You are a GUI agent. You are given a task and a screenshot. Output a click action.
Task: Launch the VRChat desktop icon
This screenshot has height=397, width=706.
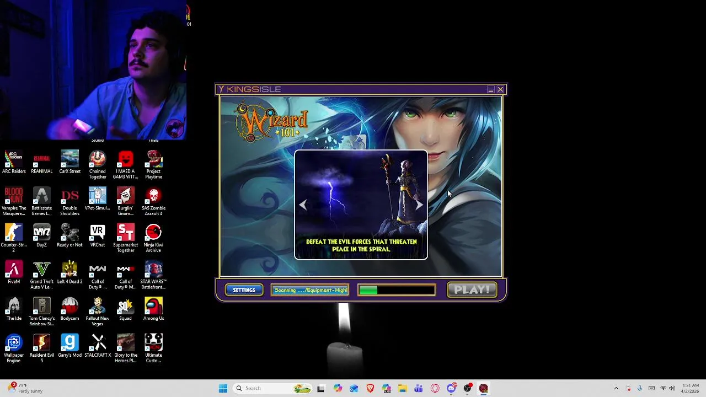(98, 236)
